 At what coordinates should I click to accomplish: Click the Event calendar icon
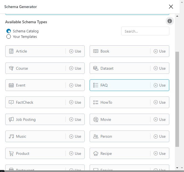11,85
